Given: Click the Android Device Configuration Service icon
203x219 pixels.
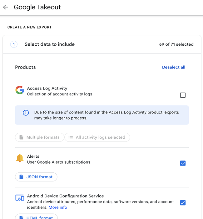Looking at the screenshot, I should (x=20, y=198).
